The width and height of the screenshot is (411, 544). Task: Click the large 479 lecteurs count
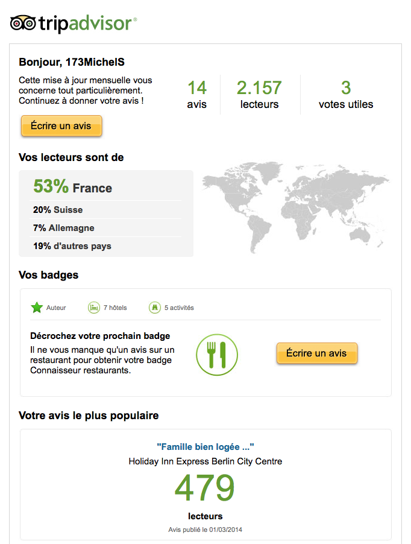pos(205,489)
